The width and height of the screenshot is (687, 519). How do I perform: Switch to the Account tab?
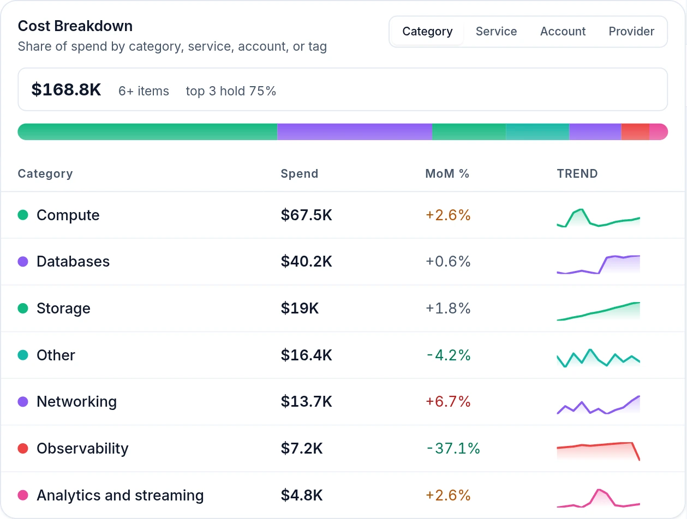(x=563, y=32)
